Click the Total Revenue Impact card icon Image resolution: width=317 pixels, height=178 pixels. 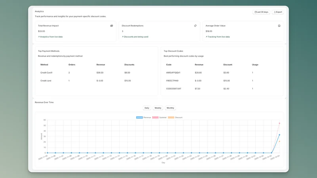point(111,26)
